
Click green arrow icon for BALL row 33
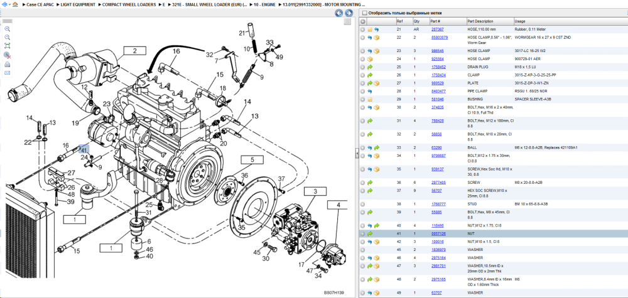click(376, 147)
